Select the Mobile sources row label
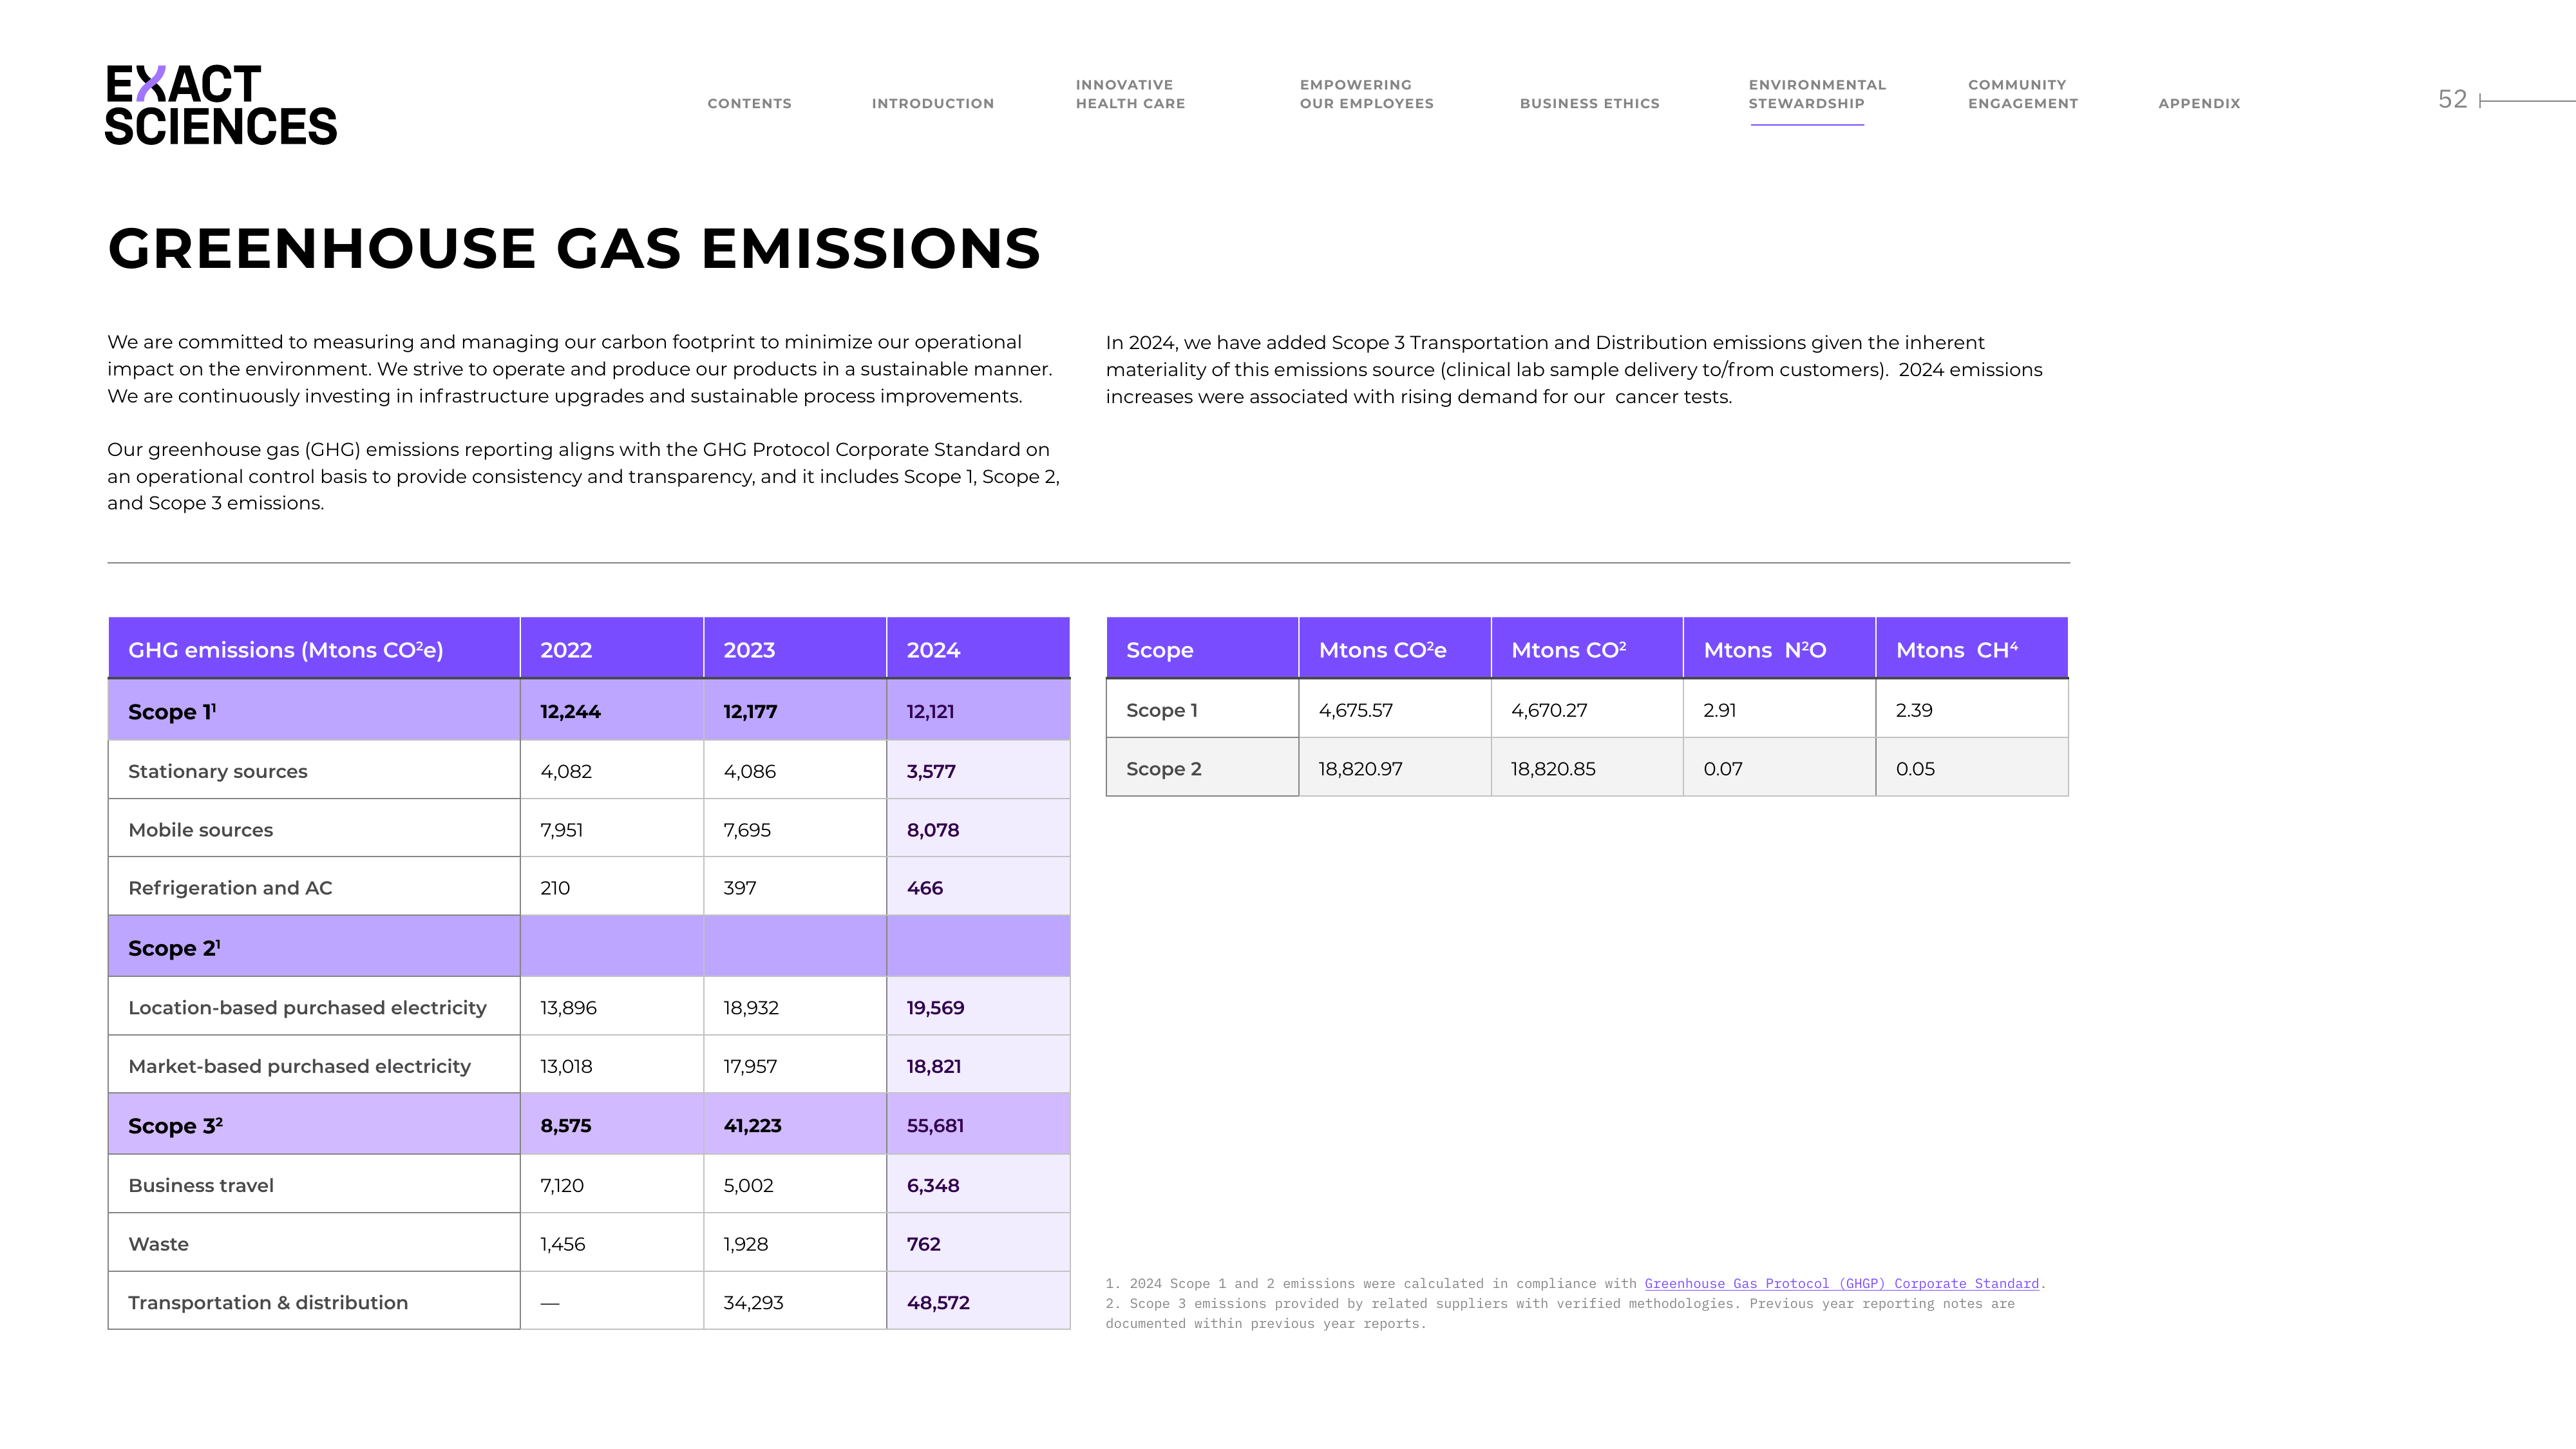This screenshot has width=2576, height=1449. click(x=200, y=830)
